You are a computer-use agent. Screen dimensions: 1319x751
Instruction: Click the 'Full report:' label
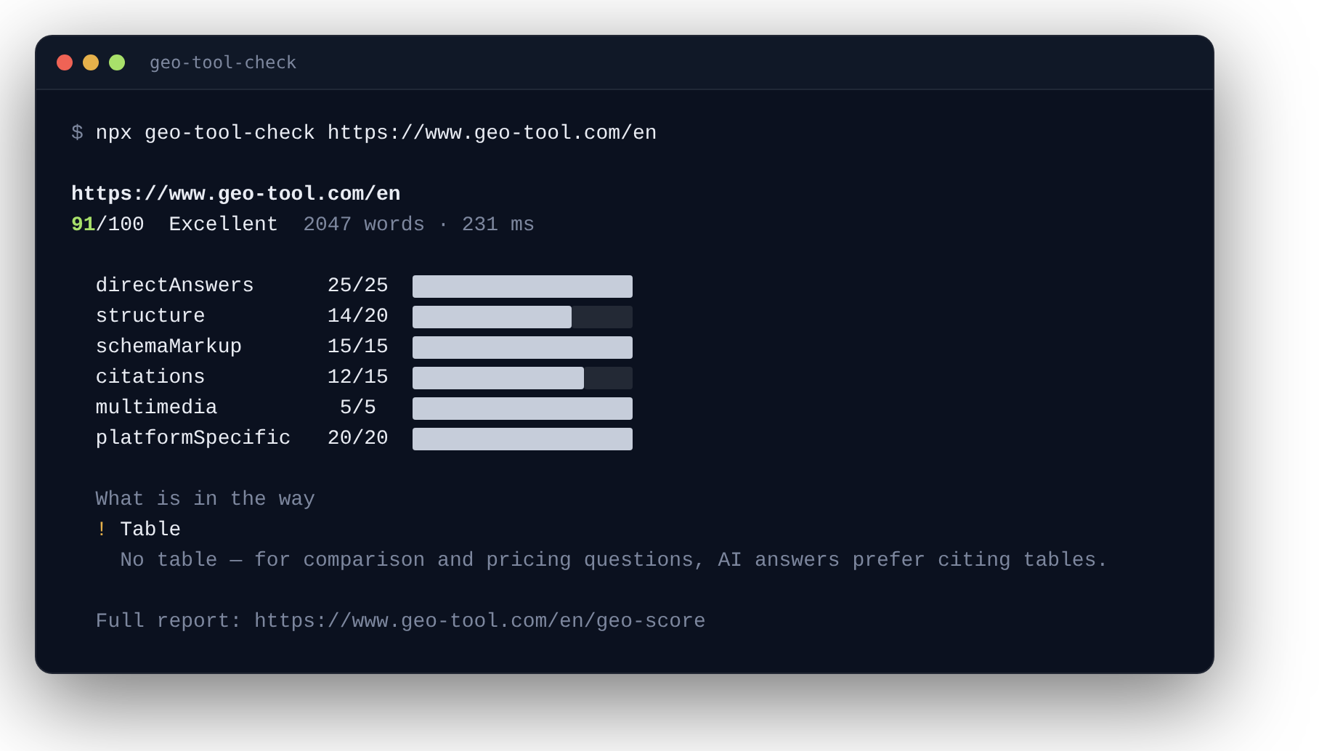pos(169,621)
